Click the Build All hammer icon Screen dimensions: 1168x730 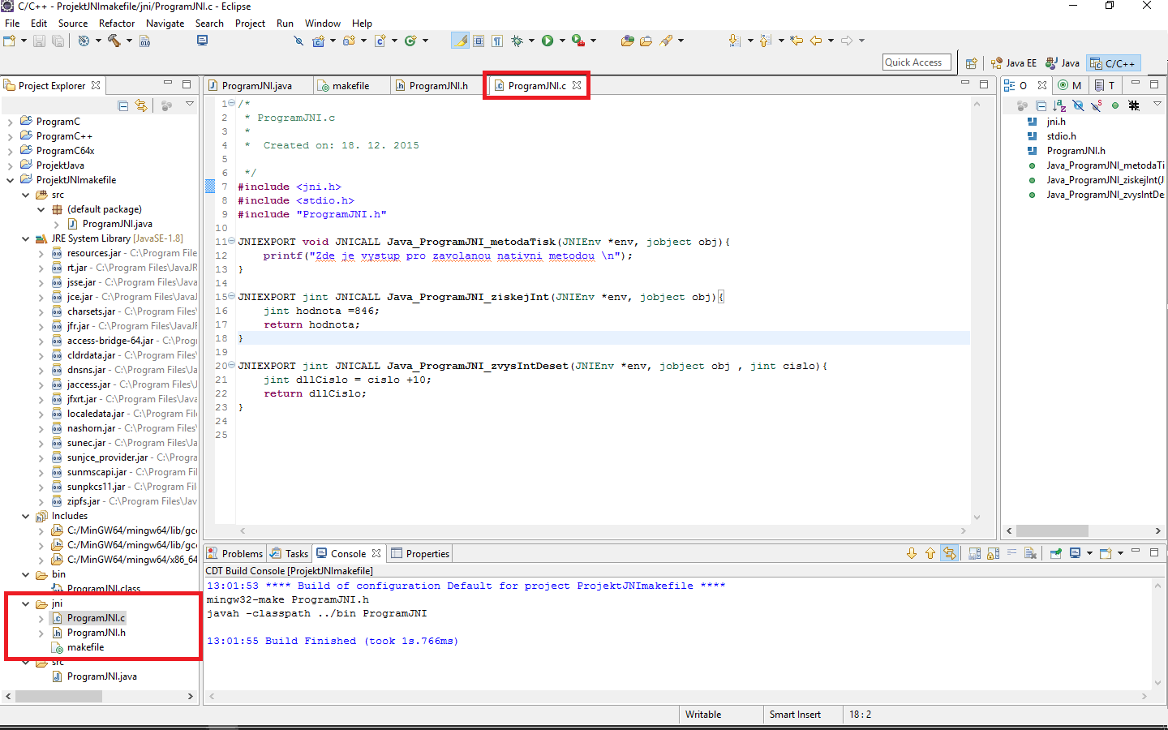point(115,41)
